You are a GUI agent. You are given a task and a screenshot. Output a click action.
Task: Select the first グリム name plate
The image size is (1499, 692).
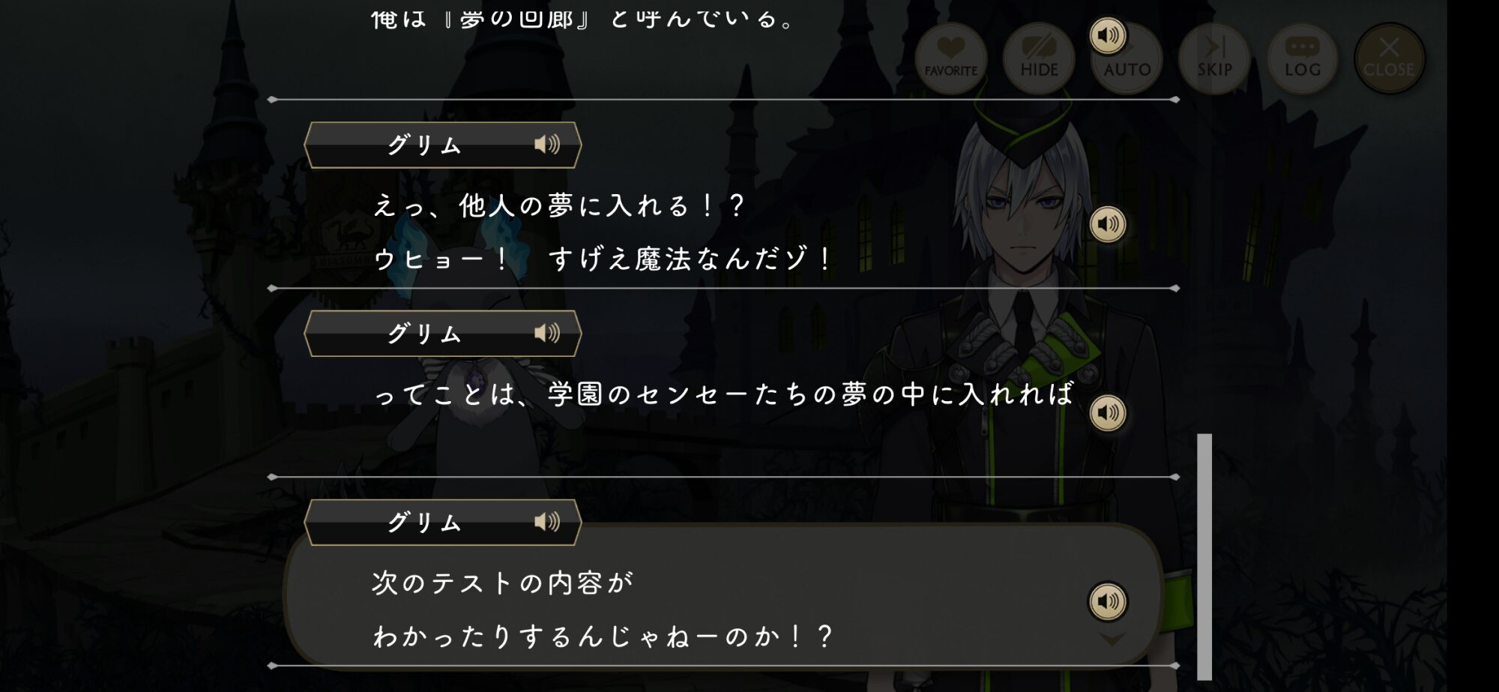[443, 145]
